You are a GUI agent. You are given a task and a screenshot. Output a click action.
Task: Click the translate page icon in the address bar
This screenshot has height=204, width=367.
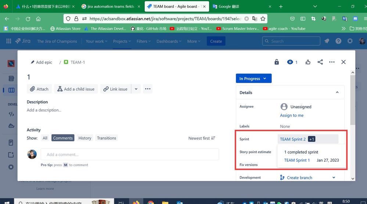click(255, 19)
